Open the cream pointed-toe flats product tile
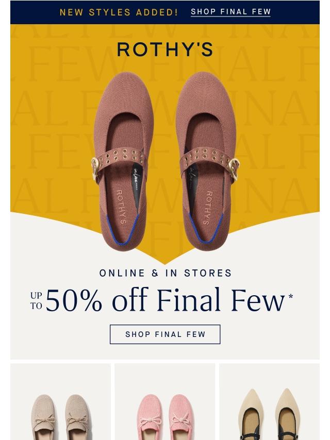The image size is (330, 440). coord(269,402)
